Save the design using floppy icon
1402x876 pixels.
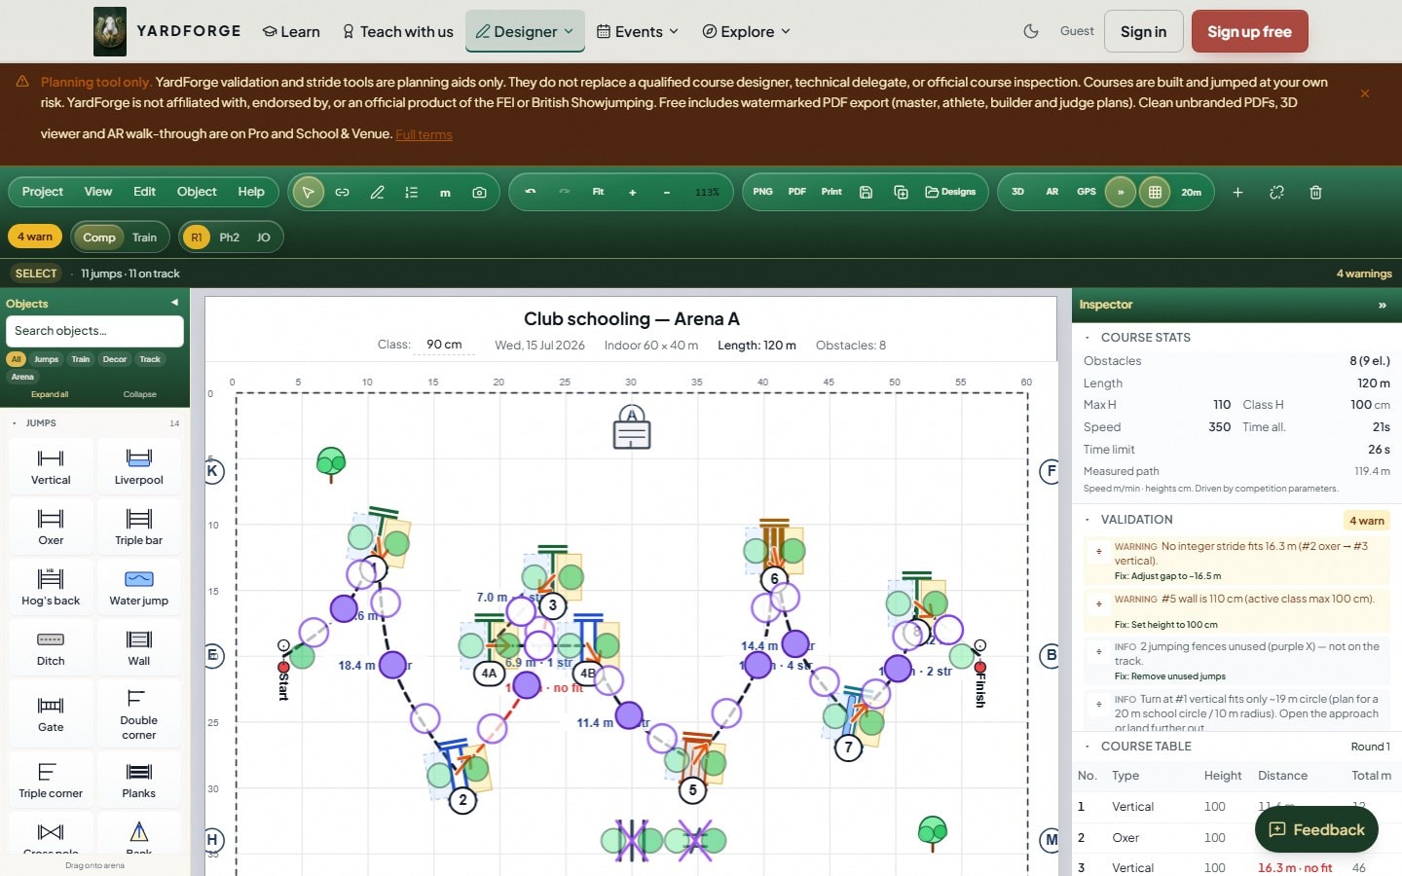pyautogui.click(x=866, y=192)
